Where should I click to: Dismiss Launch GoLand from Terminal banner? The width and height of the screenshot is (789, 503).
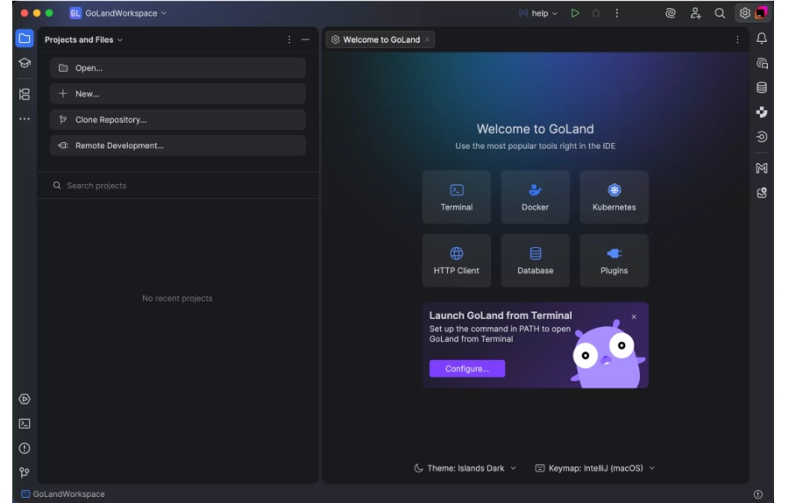[634, 317]
